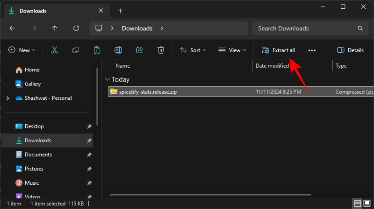Click the Share icon in toolbar

coord(139,50)
